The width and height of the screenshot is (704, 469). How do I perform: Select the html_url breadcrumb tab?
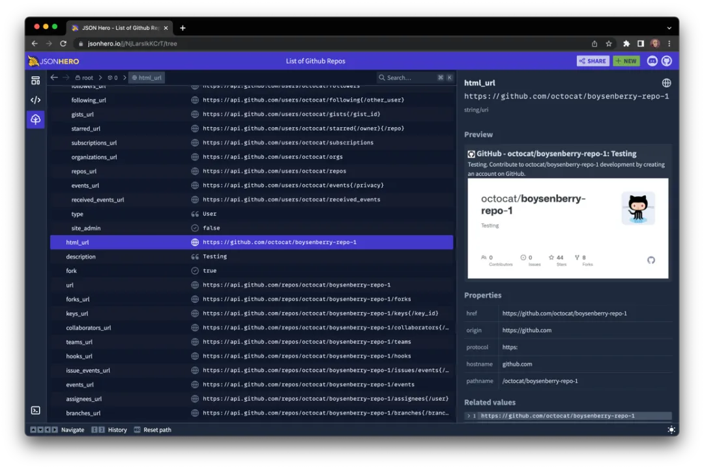[150, 77]
